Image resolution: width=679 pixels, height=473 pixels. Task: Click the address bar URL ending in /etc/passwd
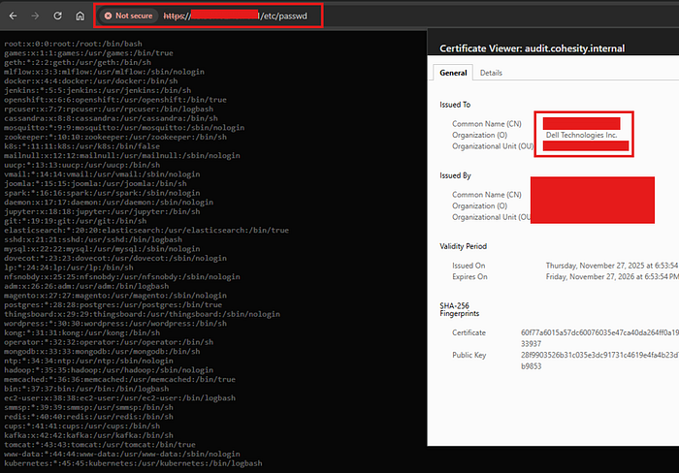pyautogui.click(x=235, y=16)
